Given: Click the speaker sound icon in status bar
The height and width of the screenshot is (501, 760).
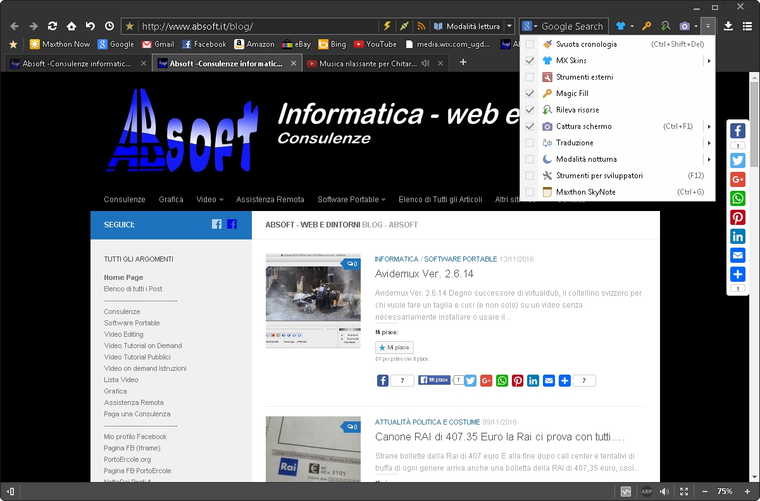Looking at the screenshot, I should click(x=664, y=492).
